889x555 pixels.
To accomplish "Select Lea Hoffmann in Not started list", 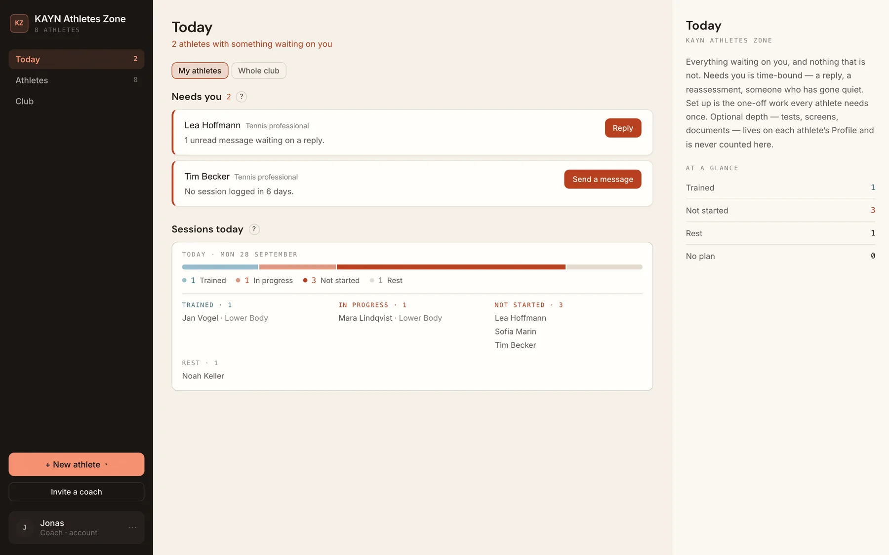I will click(521, 318).
